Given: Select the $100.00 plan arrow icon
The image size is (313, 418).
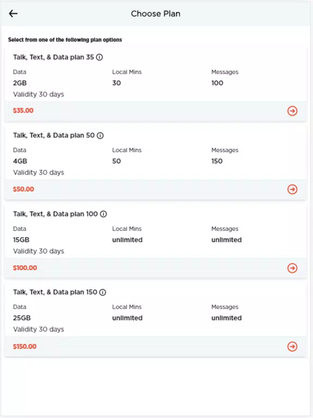Looking at the screenshot, I should click(x=292, y=268).
